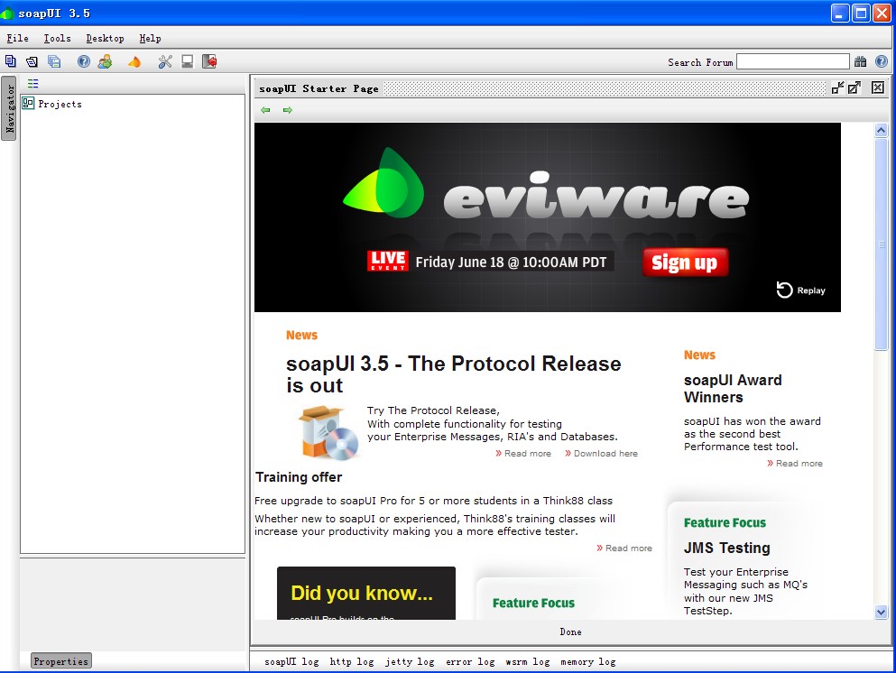Open the blue question-mark online help icon
The image size is (896, 673).
click(83, 61)
